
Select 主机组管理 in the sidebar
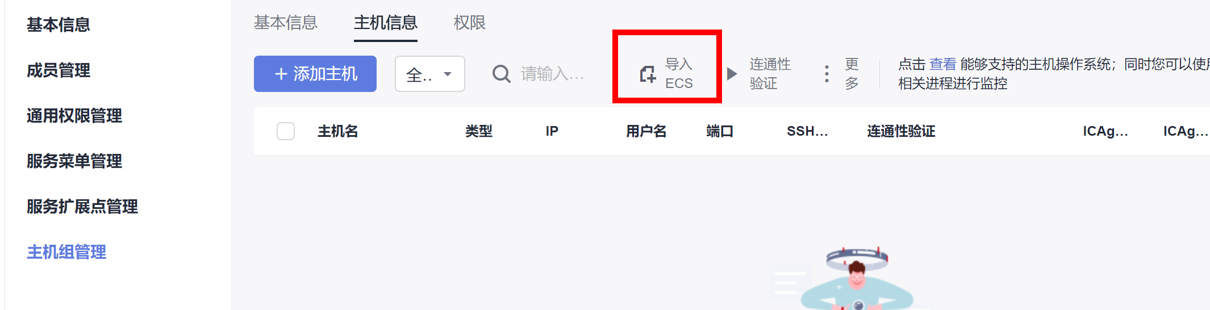(x=66, y=252)
